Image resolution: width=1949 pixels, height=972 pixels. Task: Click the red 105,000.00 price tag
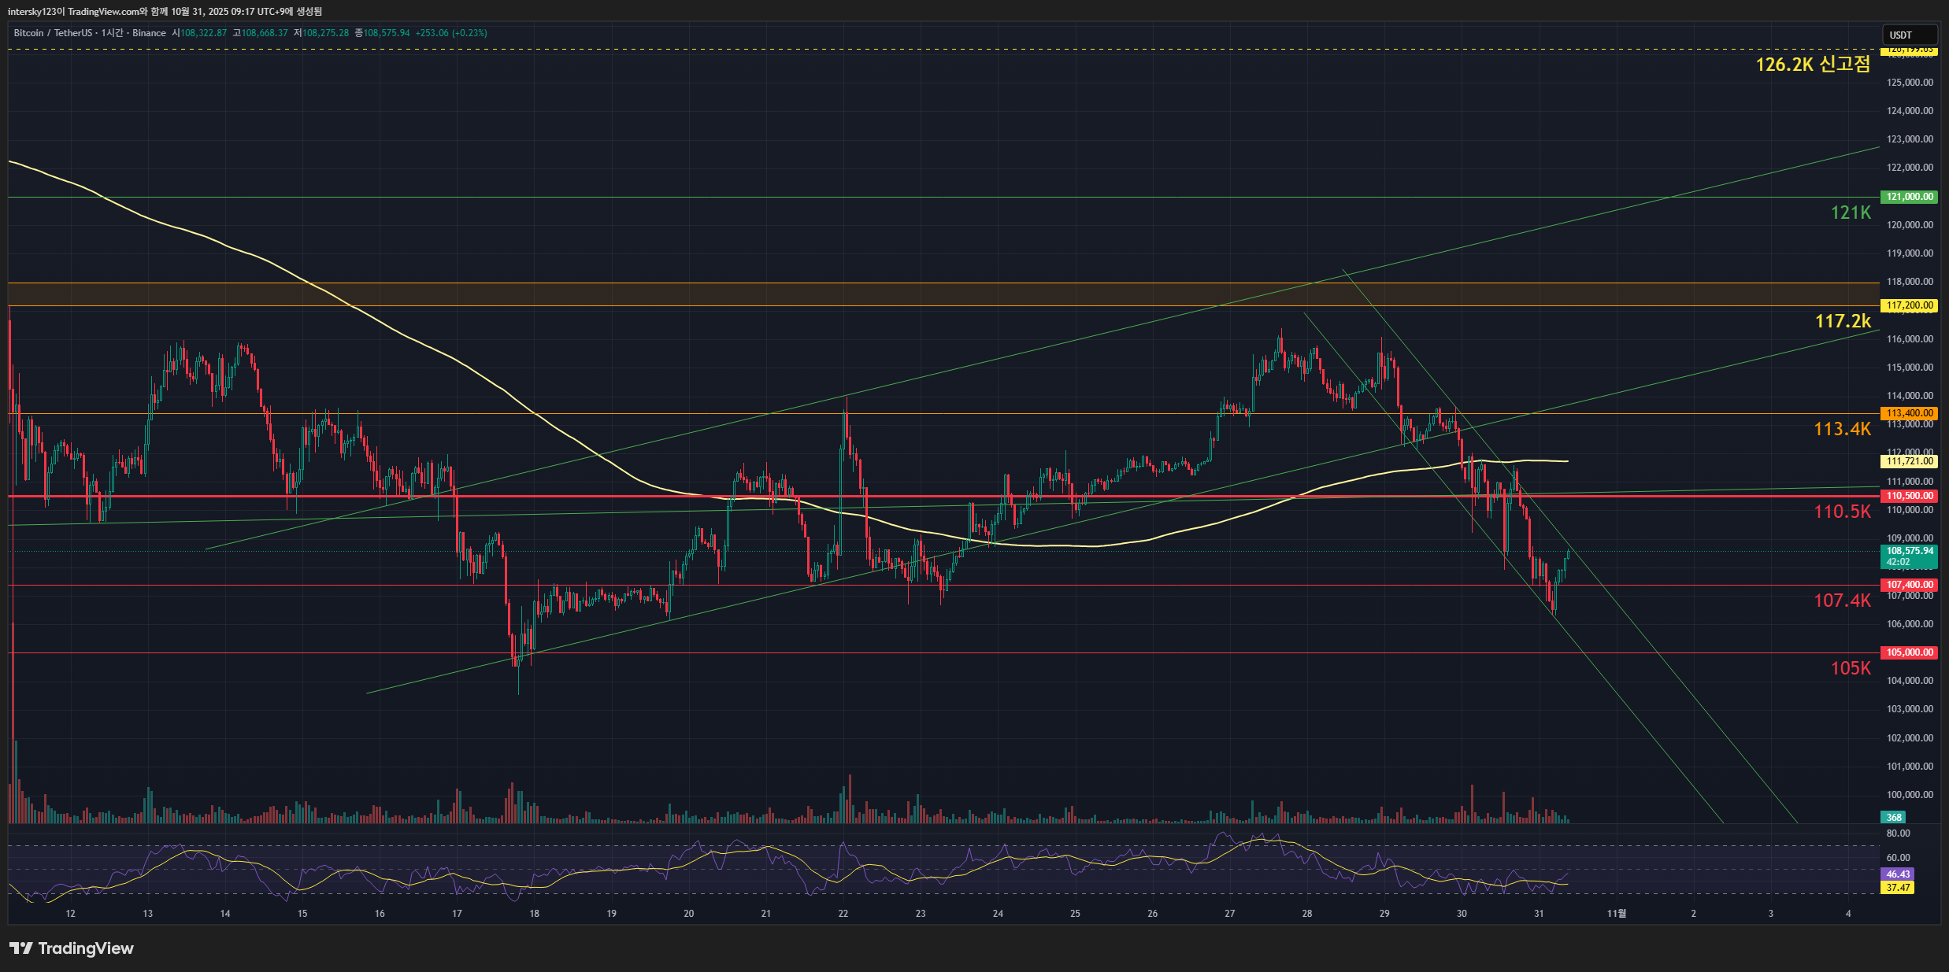[1909, 652]
